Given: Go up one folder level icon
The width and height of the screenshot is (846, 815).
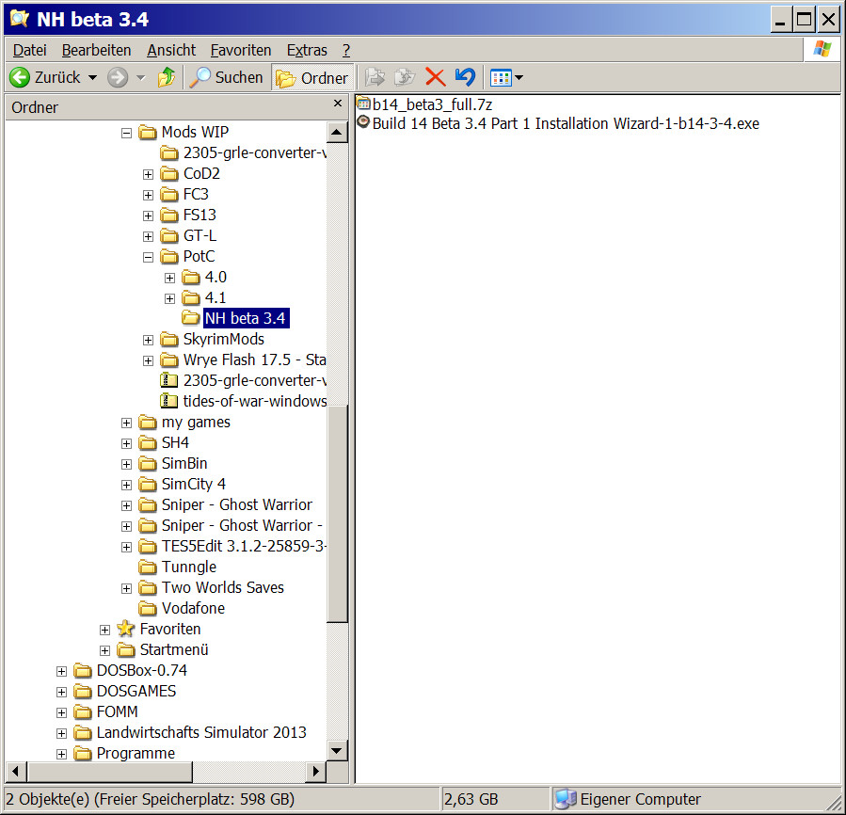Looking at the screenshot, I should coord(167,78).
